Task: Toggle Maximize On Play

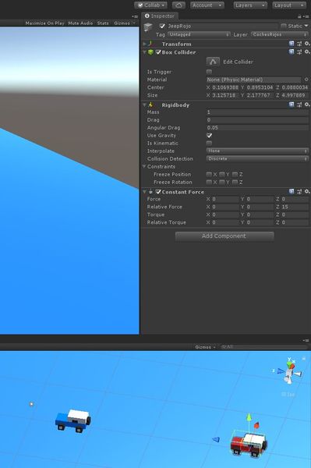Action: 44,23
